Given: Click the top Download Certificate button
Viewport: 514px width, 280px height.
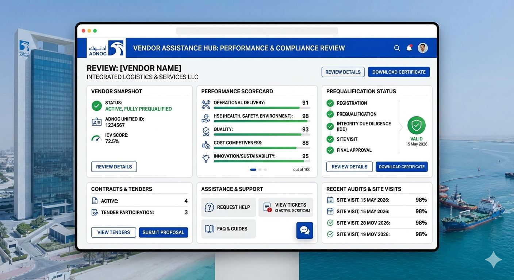Looking at the screenshot, I should coord(399,72).
